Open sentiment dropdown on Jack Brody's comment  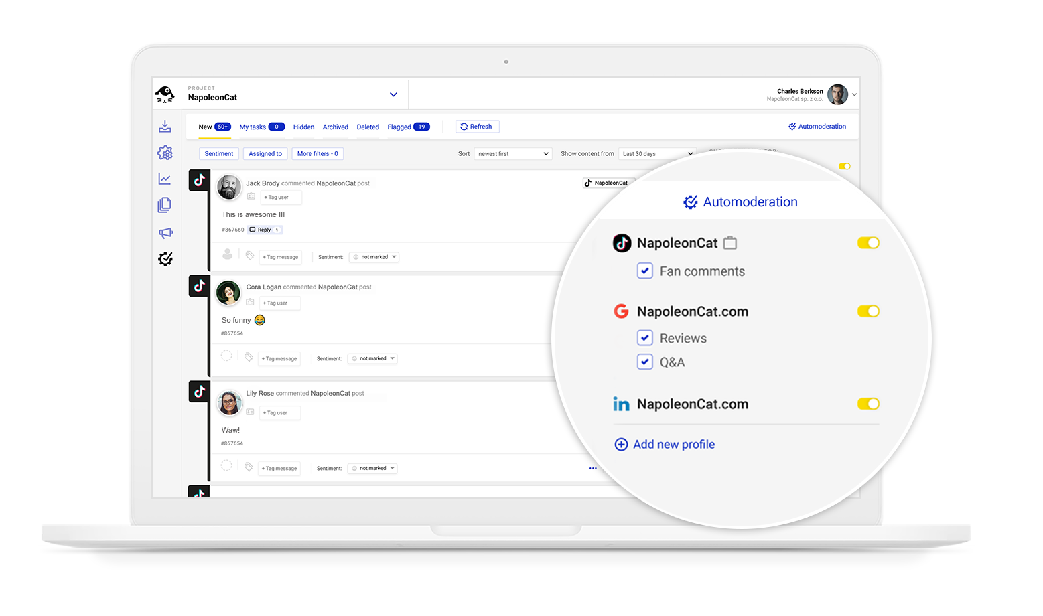(374, 257)
